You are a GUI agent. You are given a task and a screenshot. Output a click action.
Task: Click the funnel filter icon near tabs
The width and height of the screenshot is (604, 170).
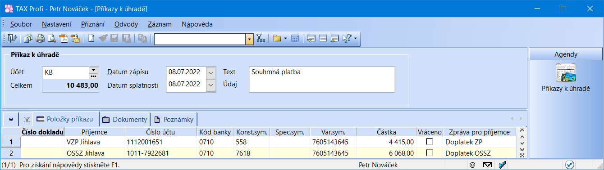click(x=27, y=120)
